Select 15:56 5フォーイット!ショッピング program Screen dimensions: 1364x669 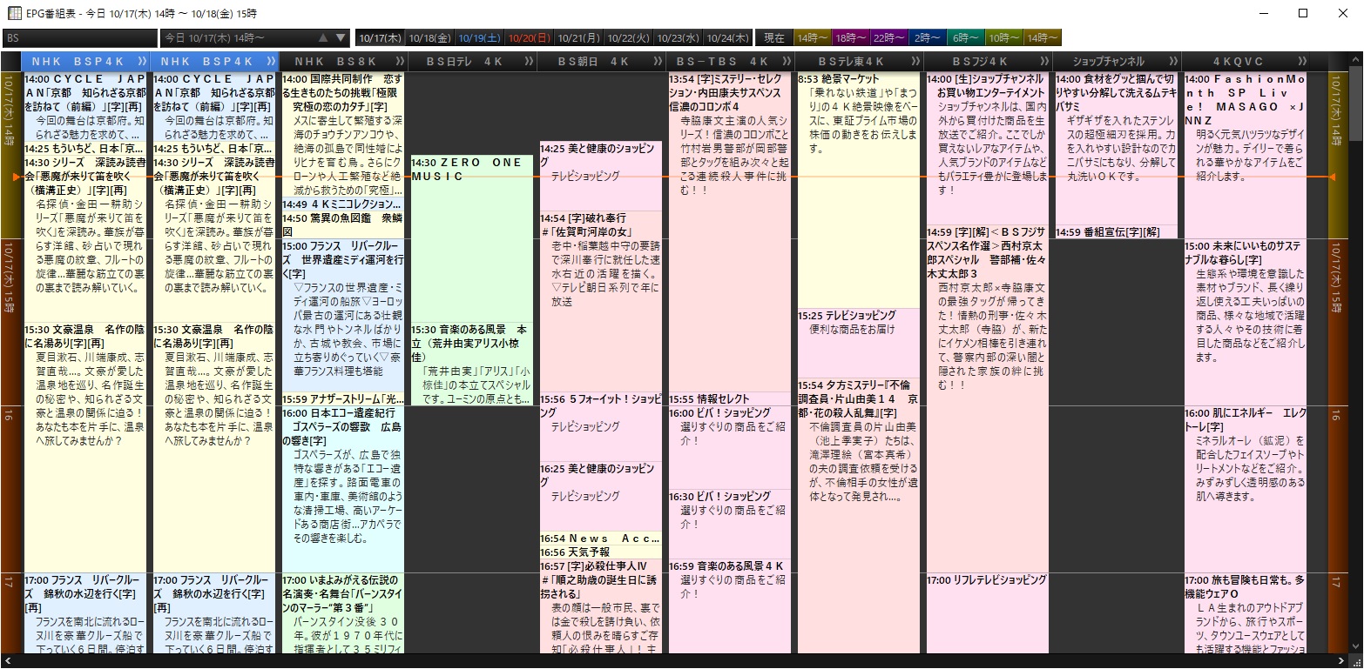(x=600, y=426)
